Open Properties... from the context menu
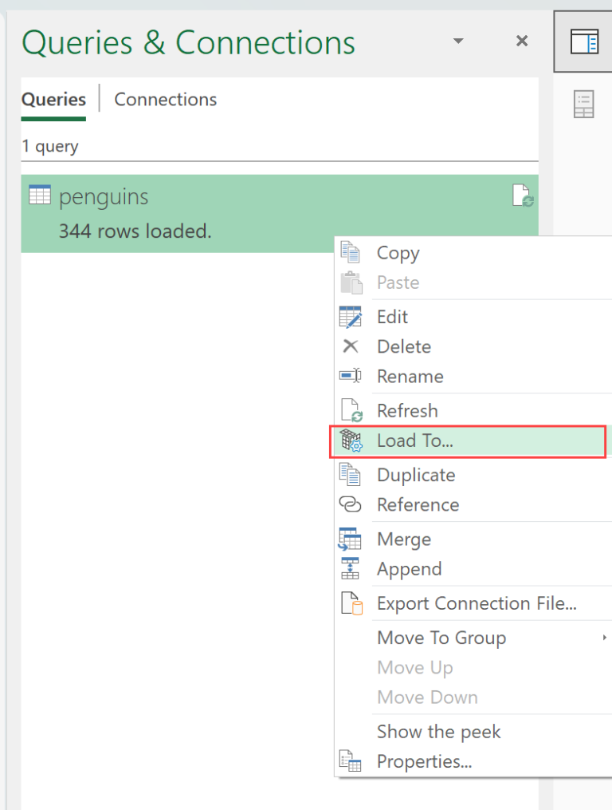612x810 pixels. click(424, 761)
